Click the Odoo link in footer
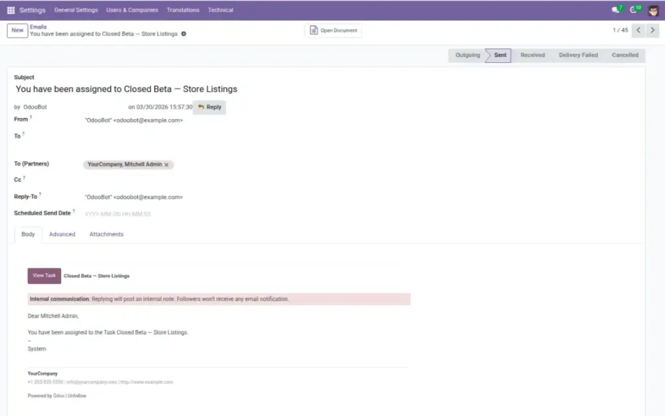The image size is (665, 416). [58, 396]
